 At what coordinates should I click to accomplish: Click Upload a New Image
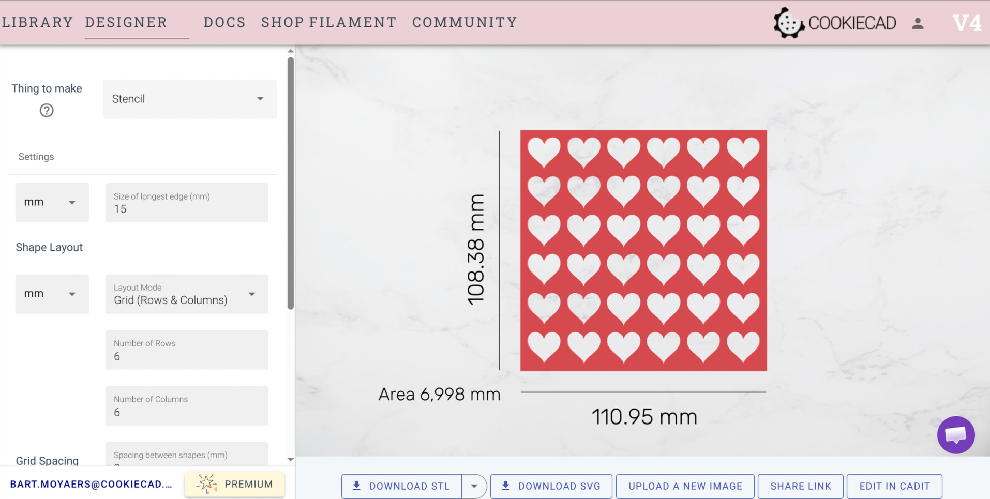(685, 486)
